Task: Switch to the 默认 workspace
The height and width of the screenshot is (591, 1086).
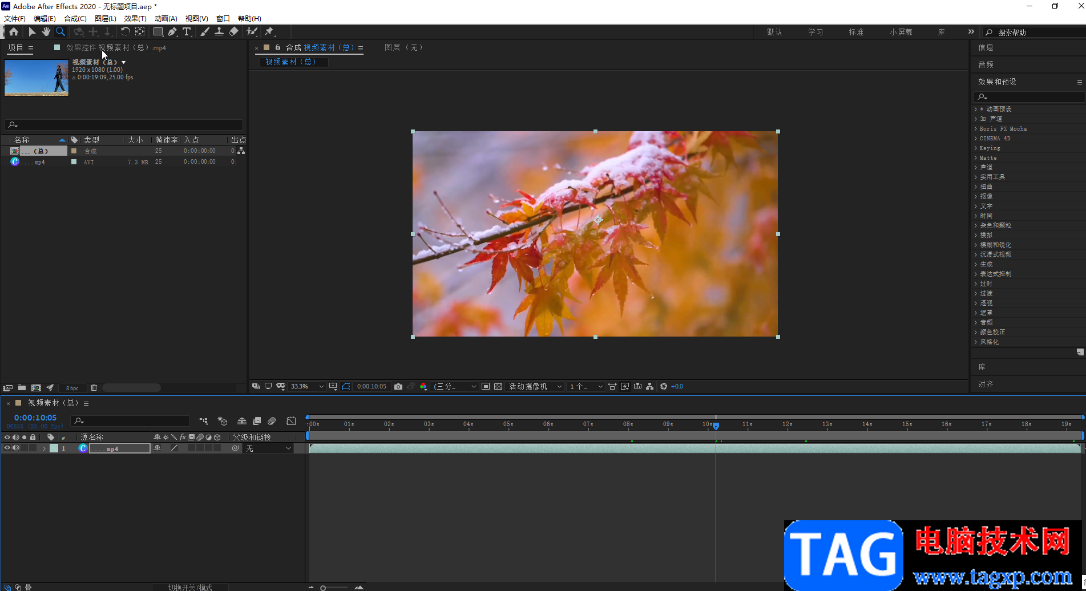Action: coord(774,33)
